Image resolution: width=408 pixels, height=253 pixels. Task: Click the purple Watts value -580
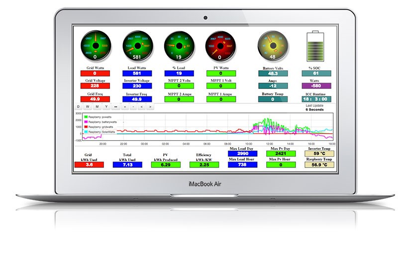click(x=316, y=86)
